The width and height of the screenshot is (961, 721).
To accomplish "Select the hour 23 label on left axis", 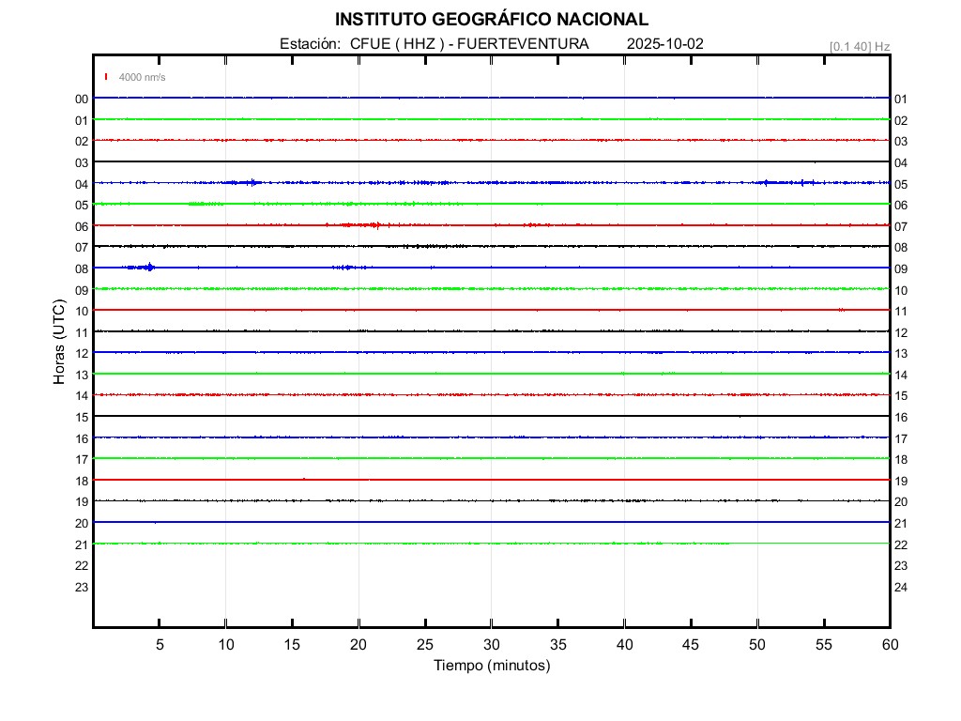I will 82,588.
